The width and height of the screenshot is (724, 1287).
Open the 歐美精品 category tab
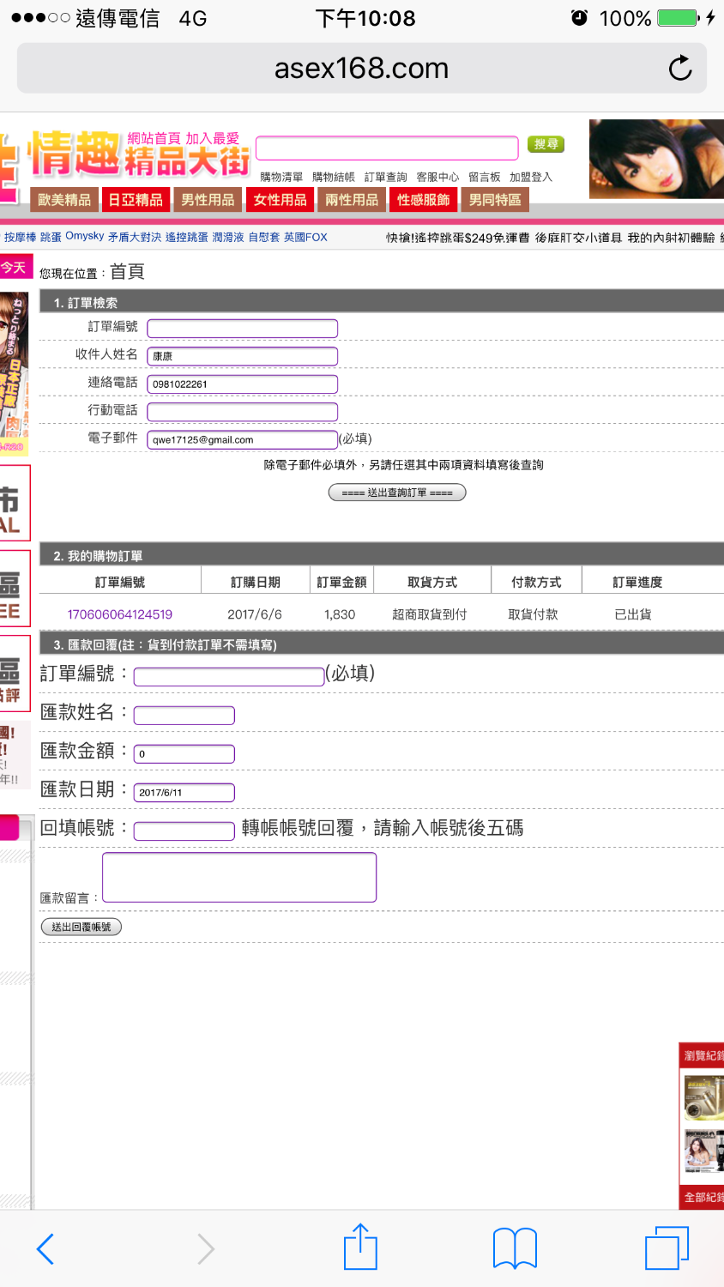(64, 200)
